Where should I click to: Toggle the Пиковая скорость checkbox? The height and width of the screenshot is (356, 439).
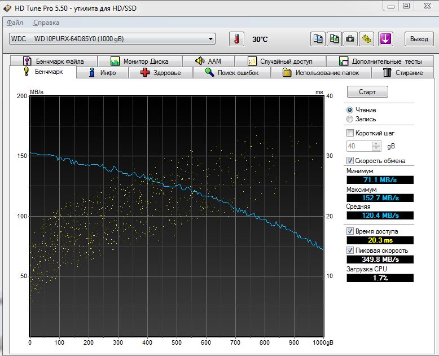coord(350,250)
